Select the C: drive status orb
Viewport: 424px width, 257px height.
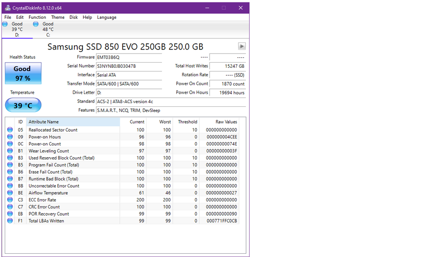[x=36, y=24]
